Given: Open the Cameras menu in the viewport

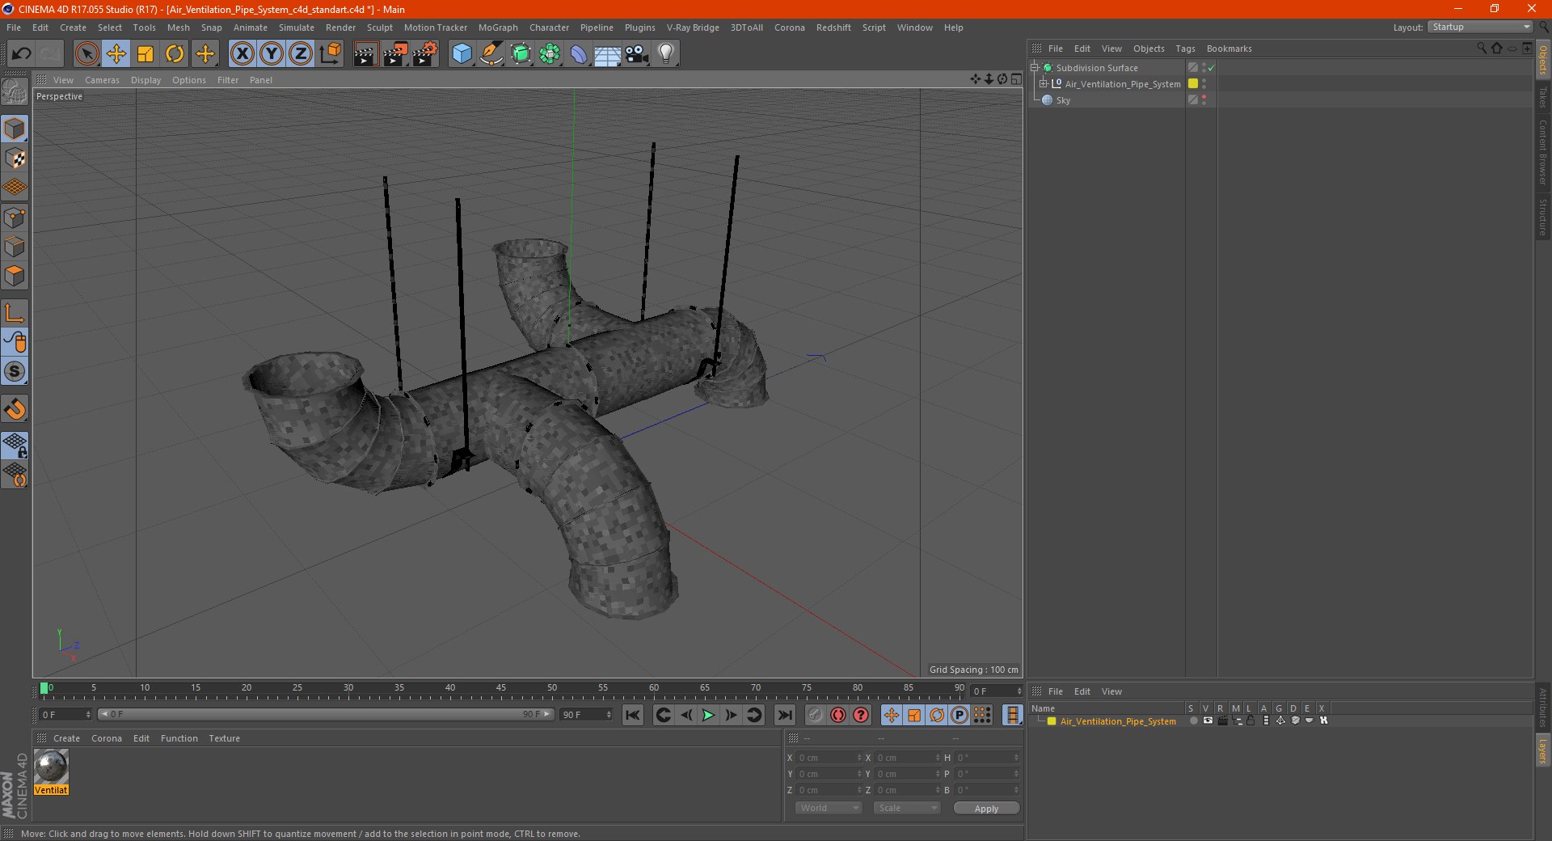Looking at the screenshot, I should pos(102,80).
